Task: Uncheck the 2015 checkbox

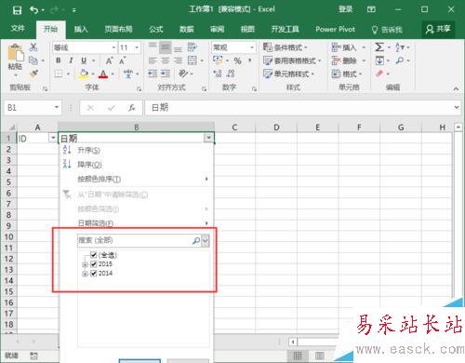Action: point(94,264)
